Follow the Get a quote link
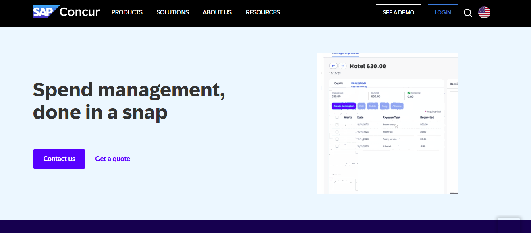The image size is (531, 233). [x=112, y=159]
